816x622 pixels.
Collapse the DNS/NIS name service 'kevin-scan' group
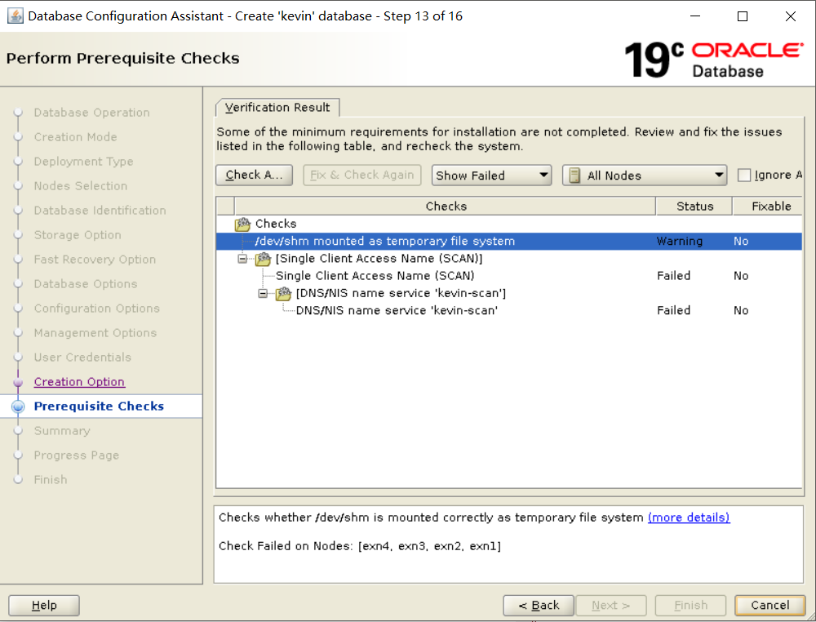point(263,294)
